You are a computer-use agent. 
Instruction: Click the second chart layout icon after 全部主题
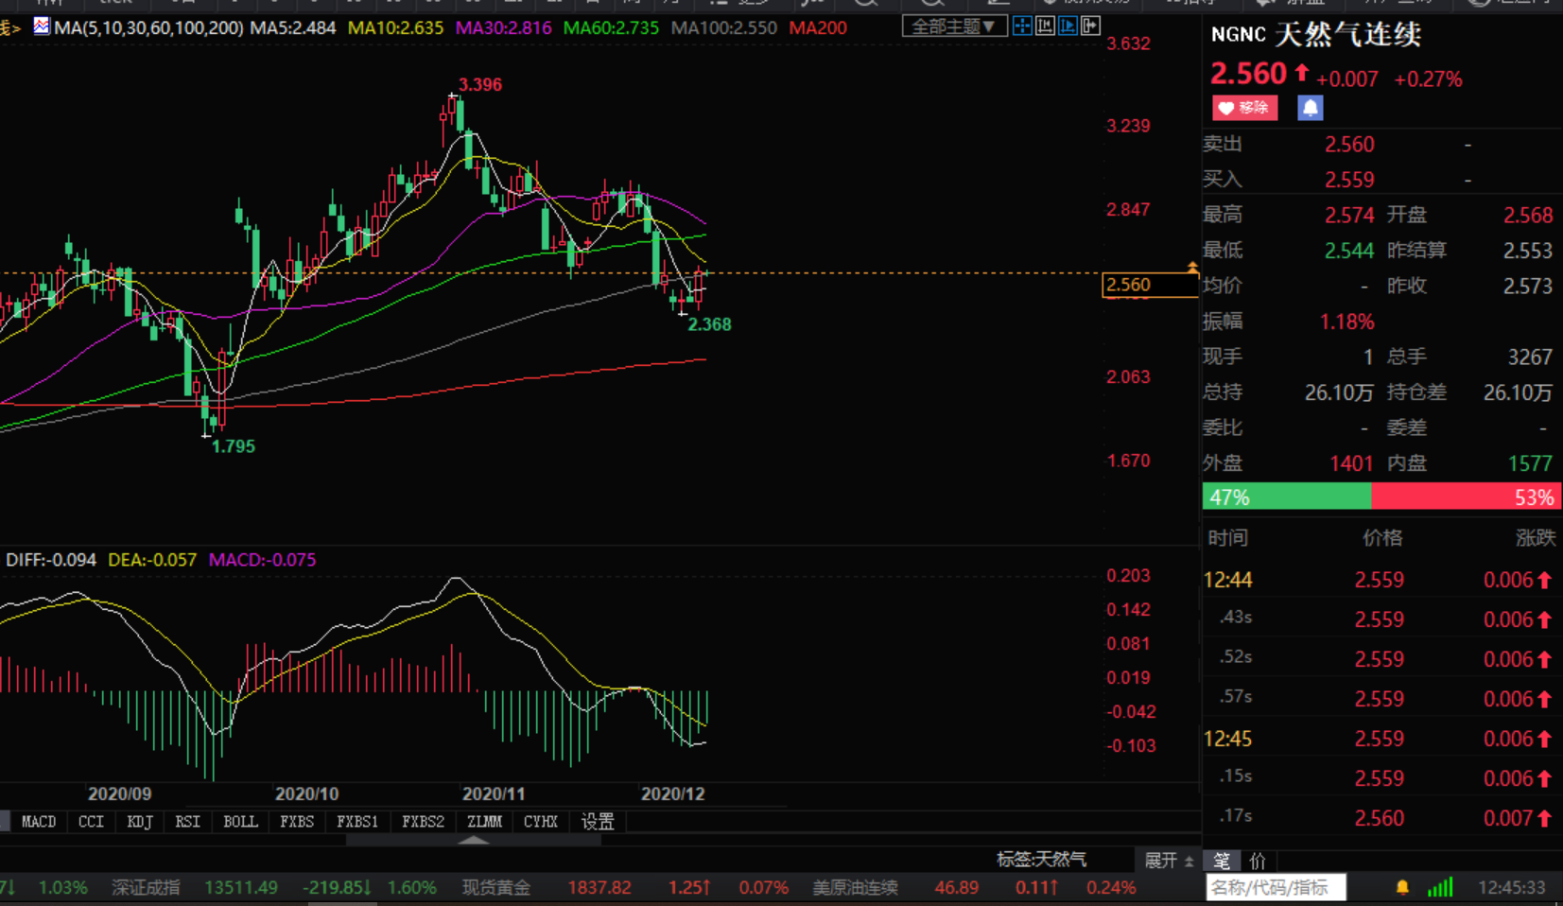[1045, 26]
